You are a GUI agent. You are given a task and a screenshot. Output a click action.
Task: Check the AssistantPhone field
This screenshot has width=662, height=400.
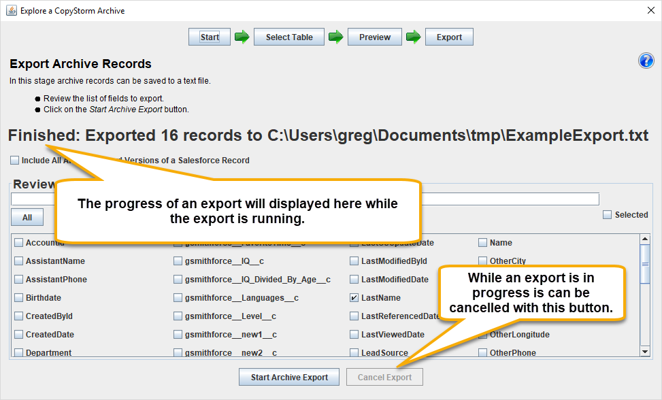pos(18,280)
